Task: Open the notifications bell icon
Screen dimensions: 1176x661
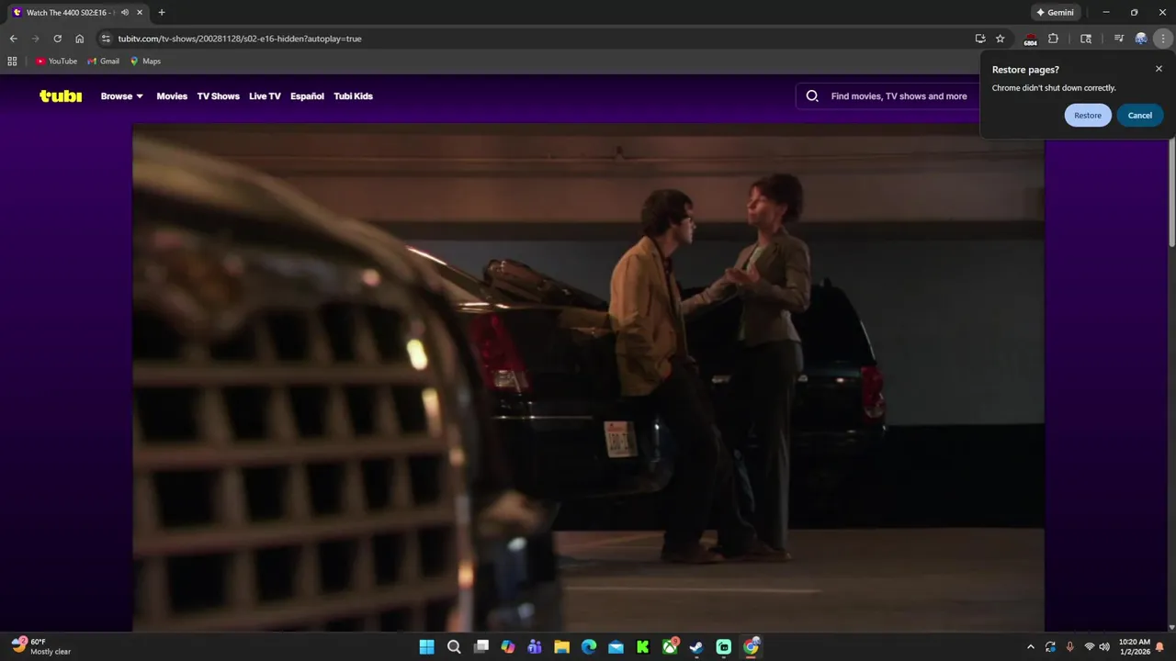Action: (x=1160, y=647)
